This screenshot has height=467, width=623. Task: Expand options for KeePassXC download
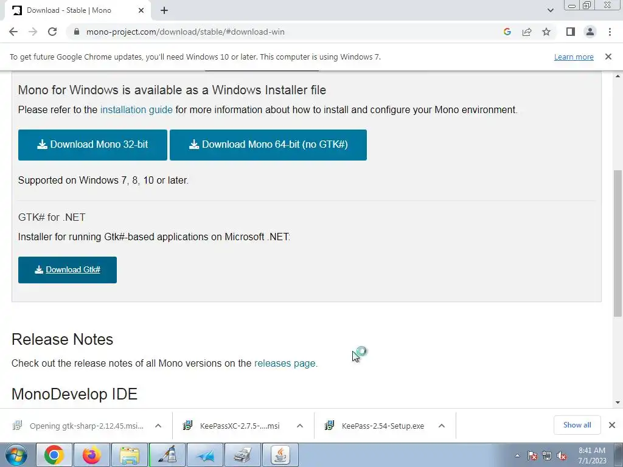click(x=300, y=426)
